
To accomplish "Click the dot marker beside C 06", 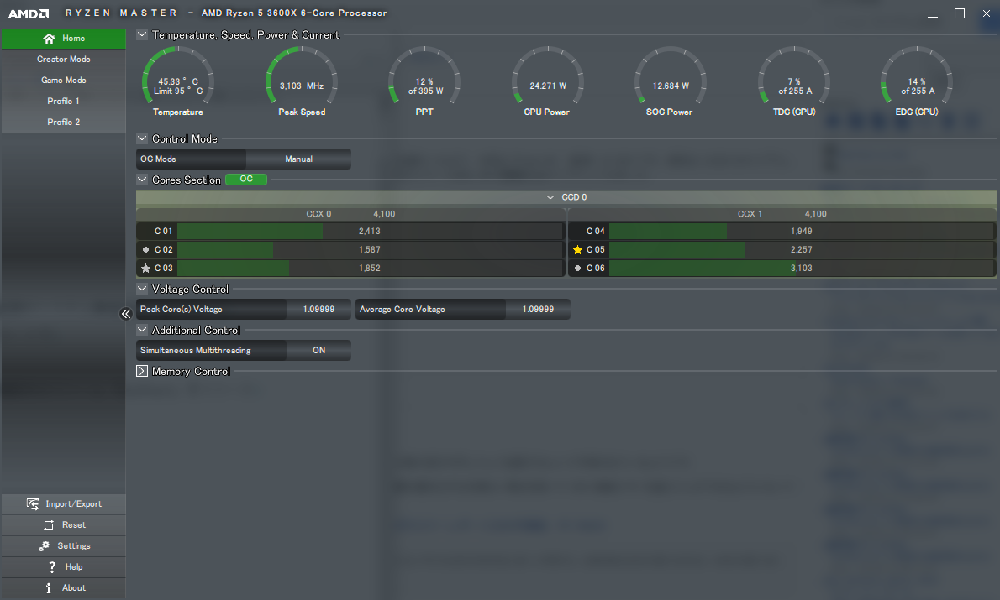I will (577, 269).
